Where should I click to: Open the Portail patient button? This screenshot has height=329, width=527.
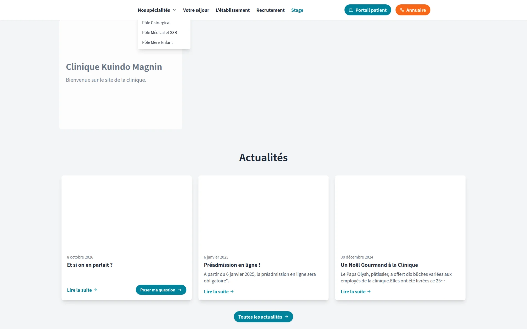coord(368,10)
